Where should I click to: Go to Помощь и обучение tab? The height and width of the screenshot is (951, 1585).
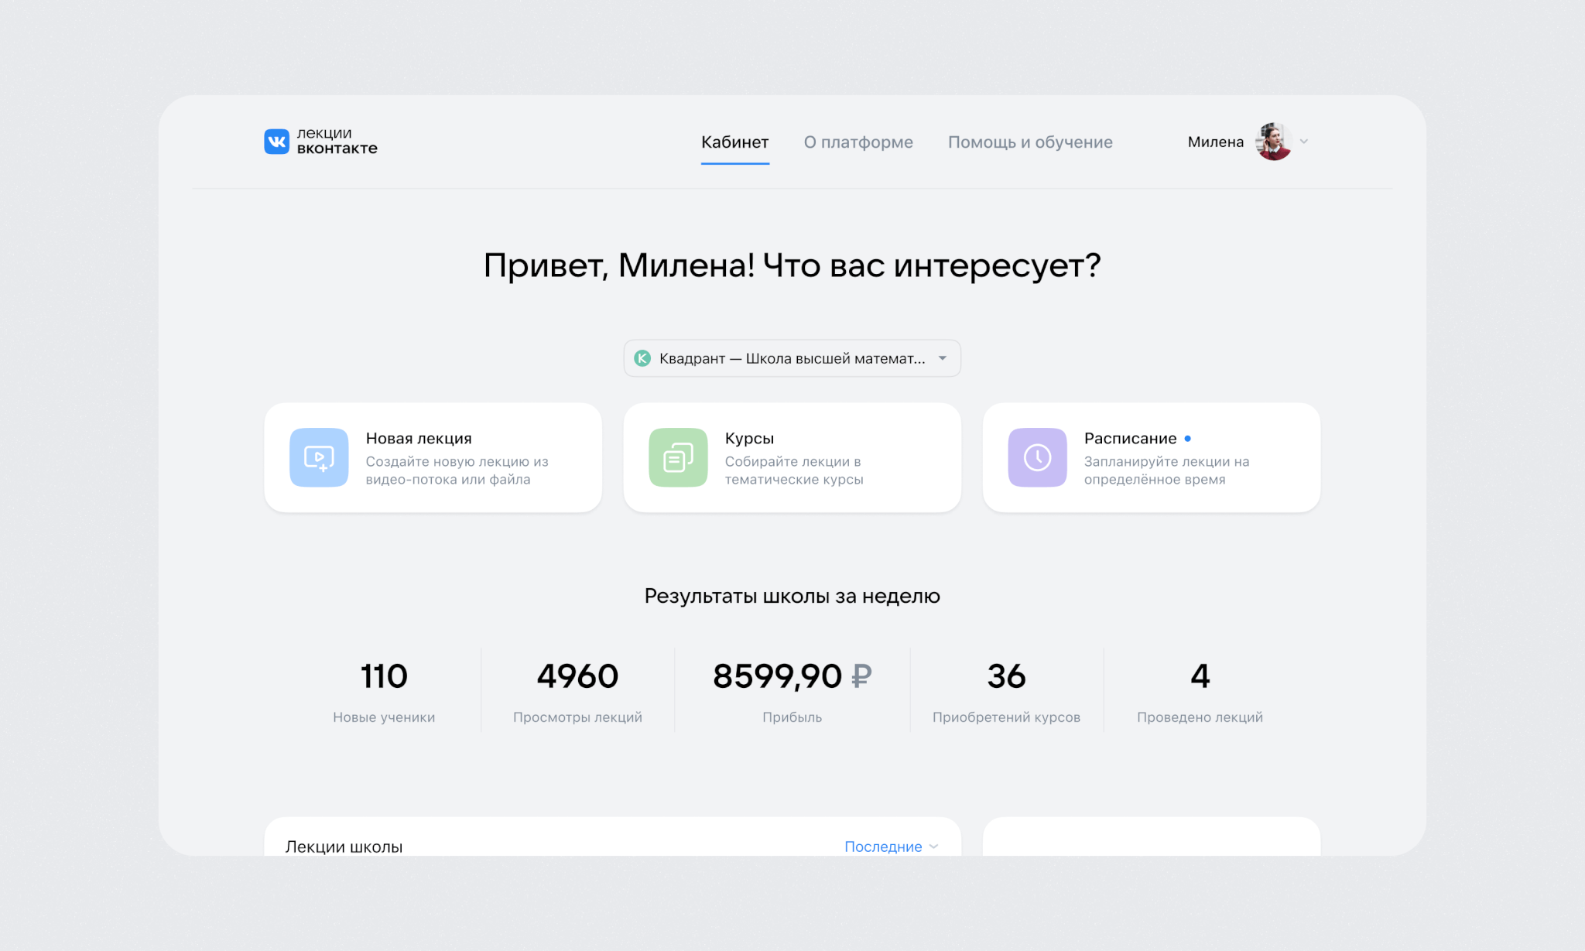coord(1030,142)
